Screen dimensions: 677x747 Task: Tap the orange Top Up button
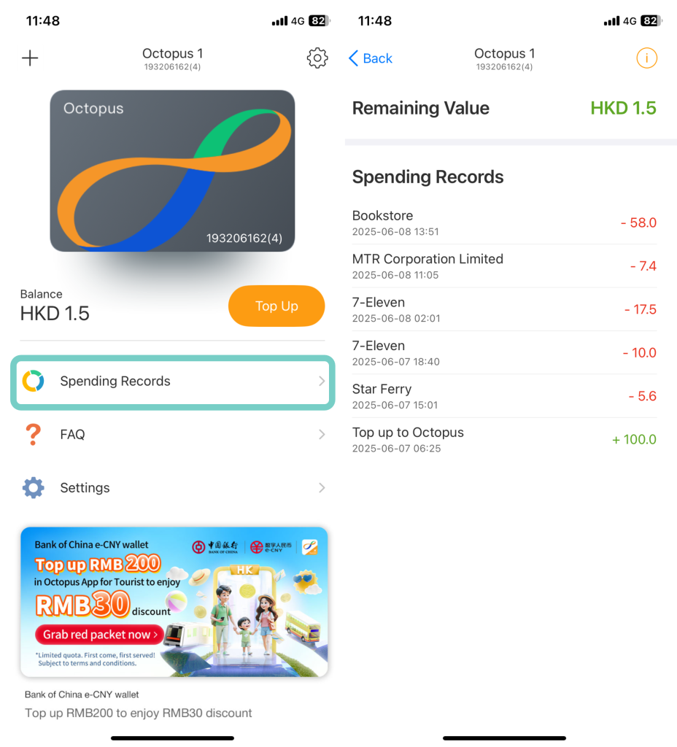(276, 306)
